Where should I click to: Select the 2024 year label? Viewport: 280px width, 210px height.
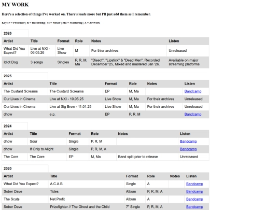(x=7, y=126)
